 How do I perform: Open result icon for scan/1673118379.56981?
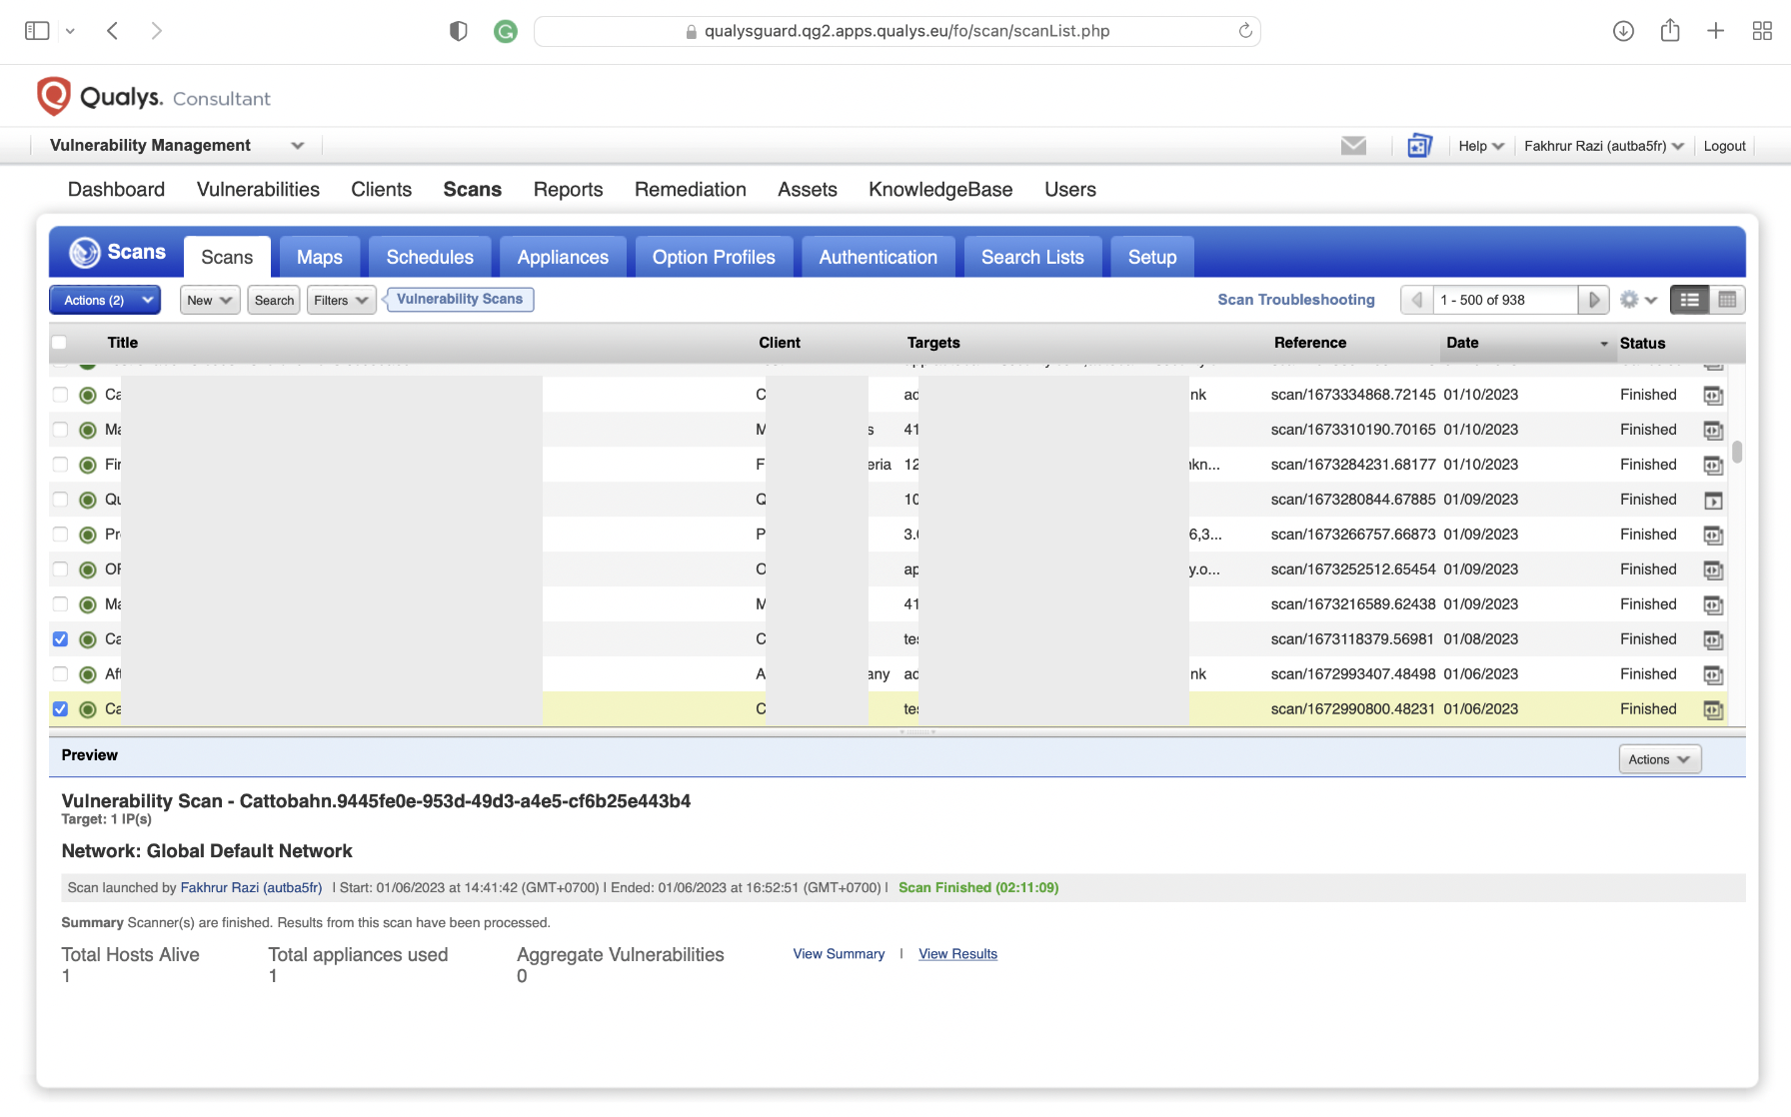click(1713, 640)
